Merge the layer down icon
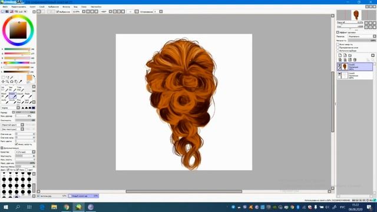The width and height of the screenshot is (377, 212). (x=345, y=59)
